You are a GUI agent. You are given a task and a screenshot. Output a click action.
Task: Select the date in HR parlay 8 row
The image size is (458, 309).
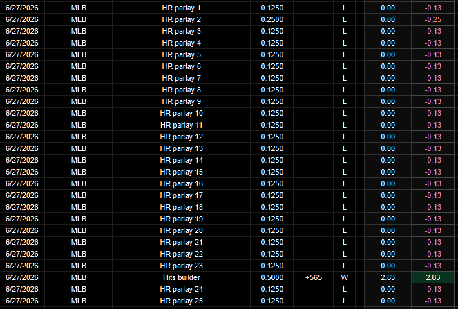point(22,90)
